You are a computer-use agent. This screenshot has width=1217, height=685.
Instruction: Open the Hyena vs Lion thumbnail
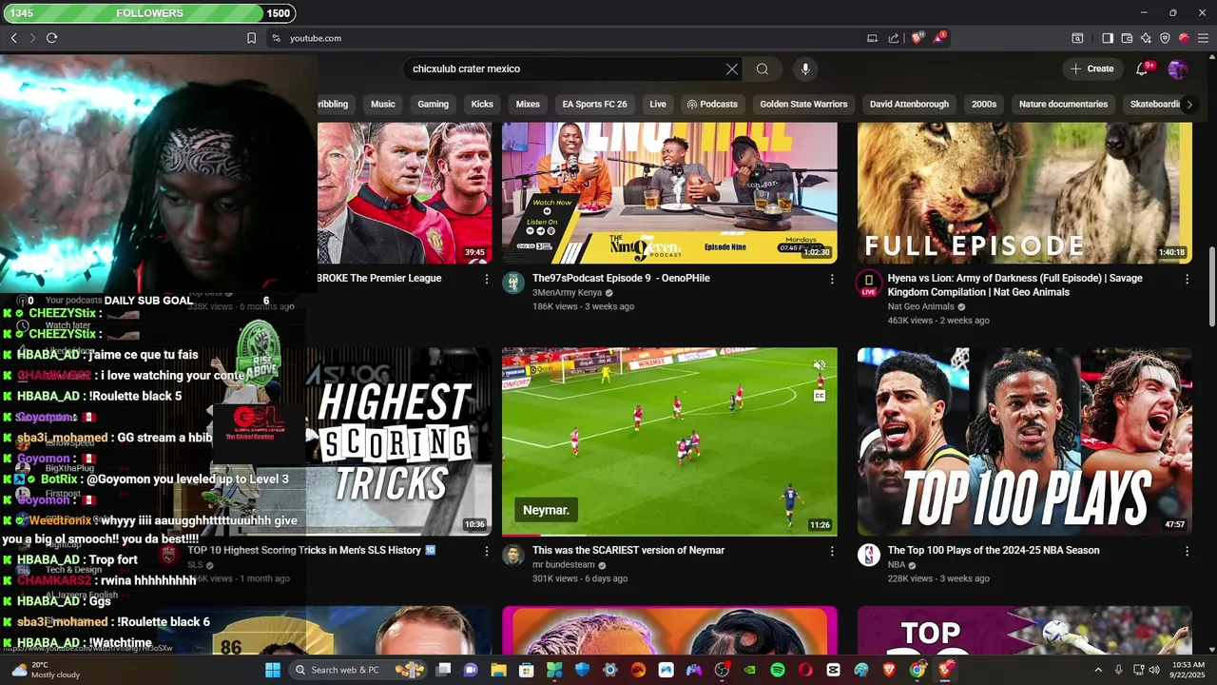[1025, 193]
